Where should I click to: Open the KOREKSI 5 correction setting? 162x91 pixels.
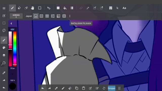16,16
